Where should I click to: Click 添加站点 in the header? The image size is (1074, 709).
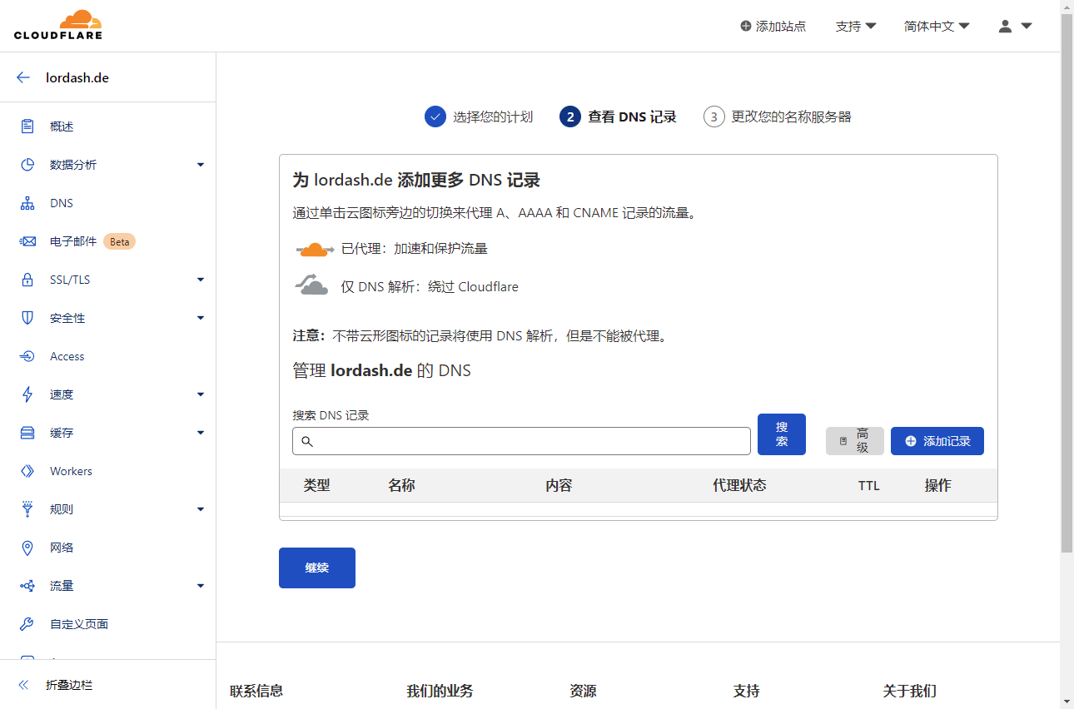[773, 26]
